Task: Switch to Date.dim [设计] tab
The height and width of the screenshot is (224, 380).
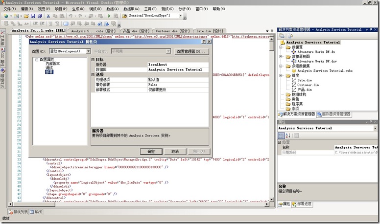Action: [210, 31]
